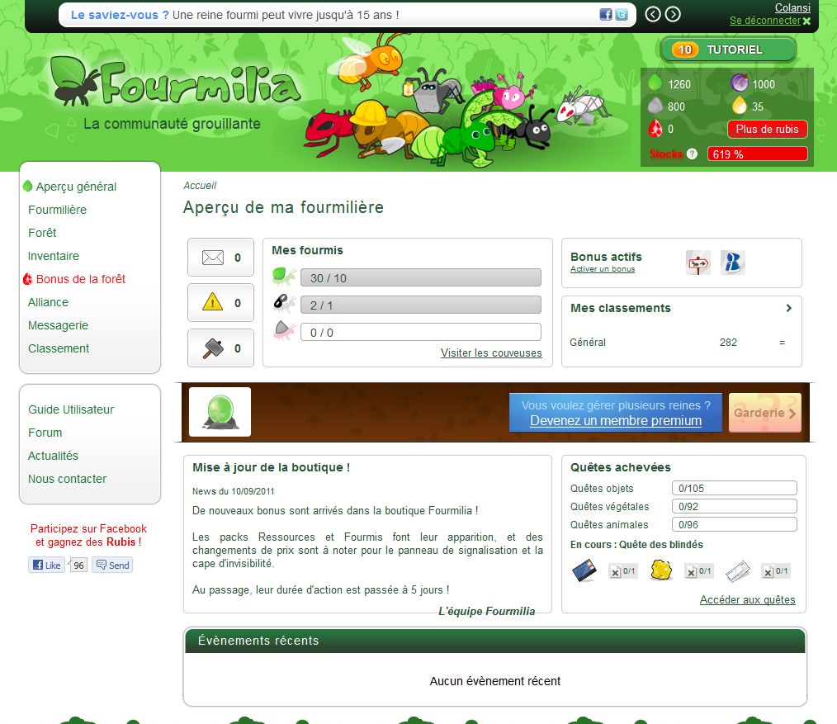Click the Quêtes végétales 0/92 bar
837x724 pixels.
[x=734, y=506]
